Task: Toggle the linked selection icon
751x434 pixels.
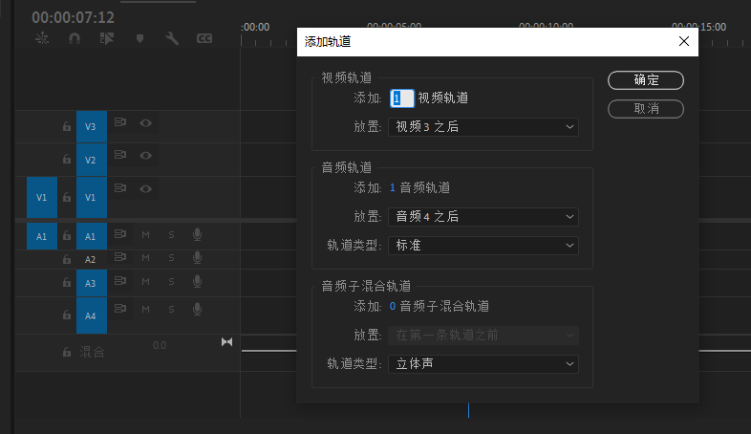Action: tap(106, 38)
